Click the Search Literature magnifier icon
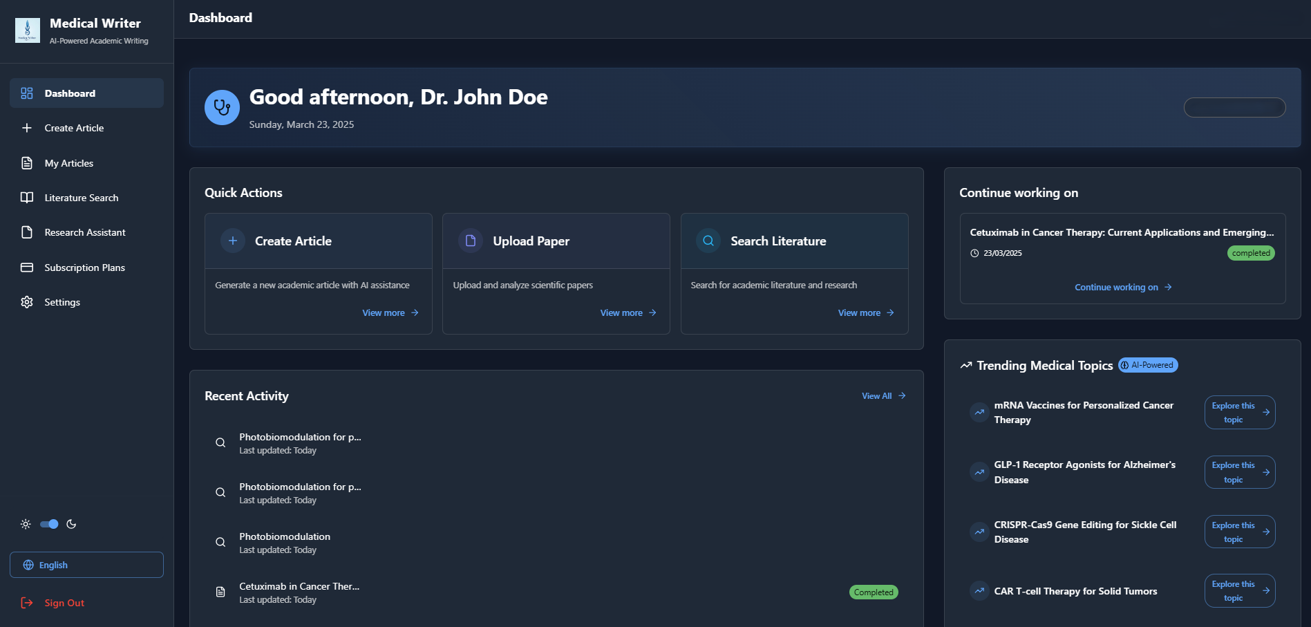This screenshot has width=1311, height=627. (708, 241)
